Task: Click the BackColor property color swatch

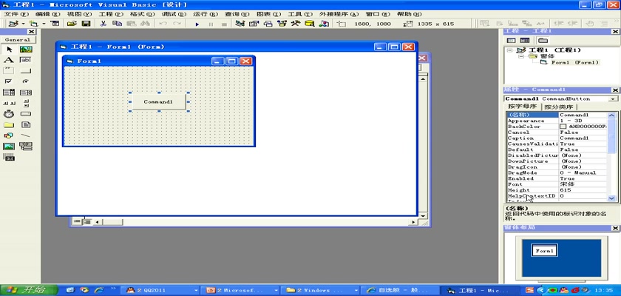Action: click(x=563, y=127)
